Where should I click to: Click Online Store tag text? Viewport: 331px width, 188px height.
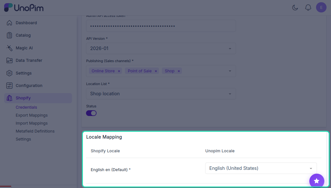coord(103,71)
